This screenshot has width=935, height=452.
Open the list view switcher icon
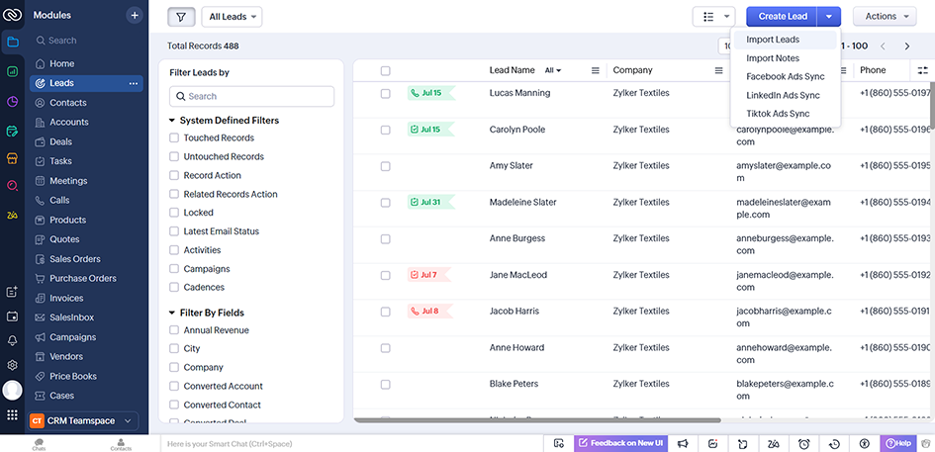tap(713, 16)
